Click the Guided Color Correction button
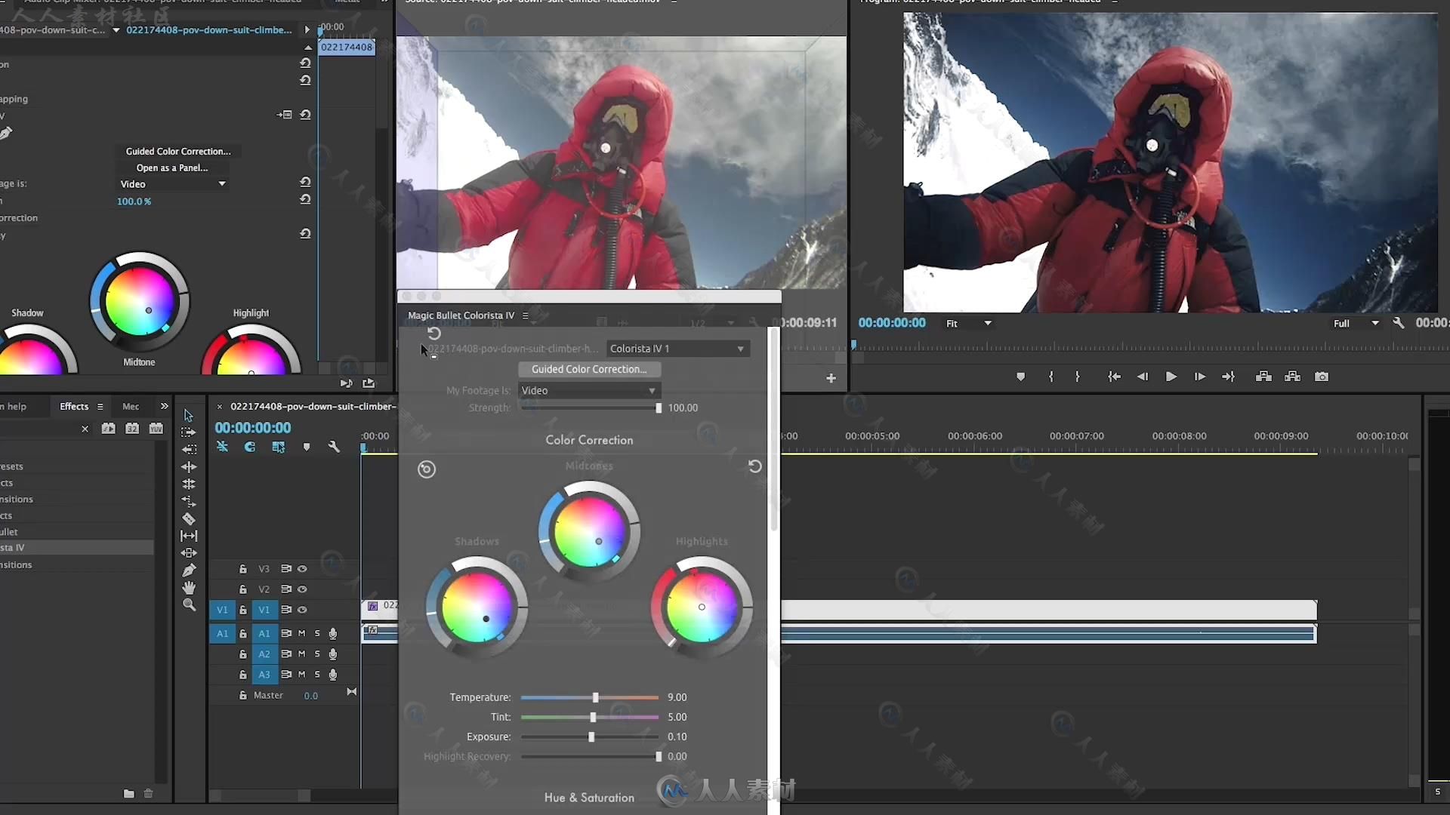Screen dimensions: 1450x815 [588, 368]
